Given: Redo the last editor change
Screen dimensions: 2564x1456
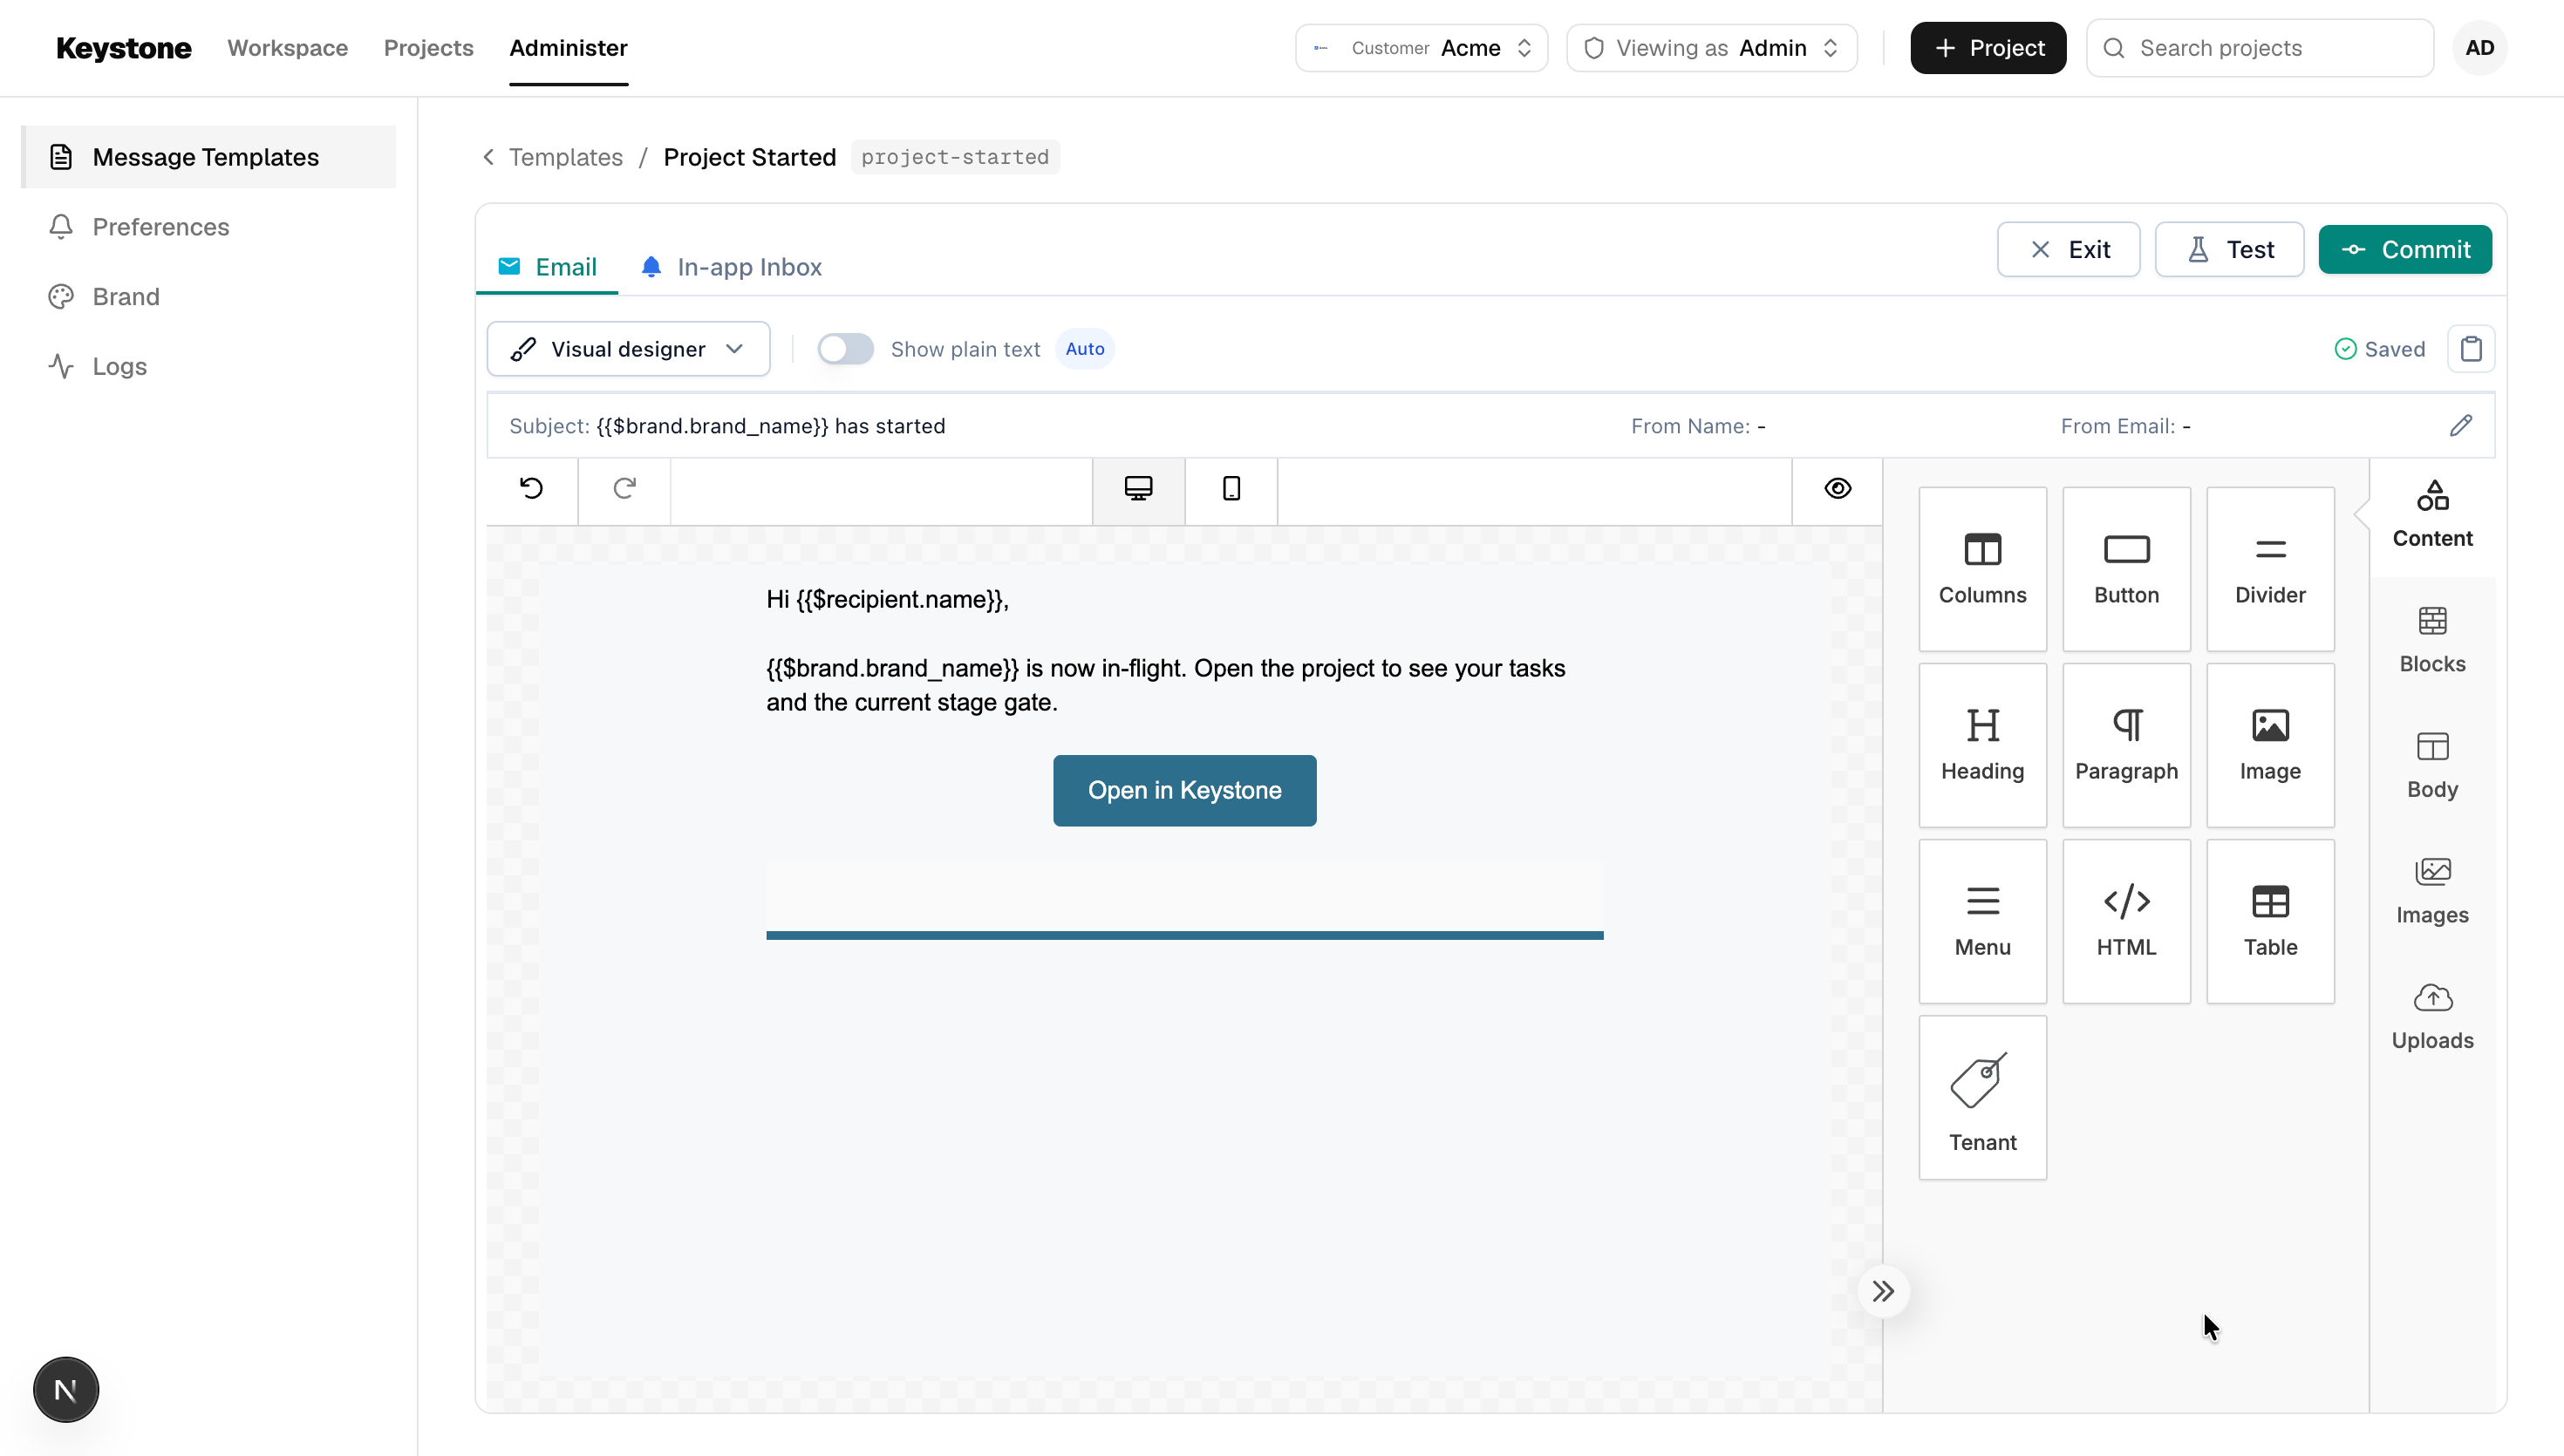Looking at the screenshot, I should (624, 488).
